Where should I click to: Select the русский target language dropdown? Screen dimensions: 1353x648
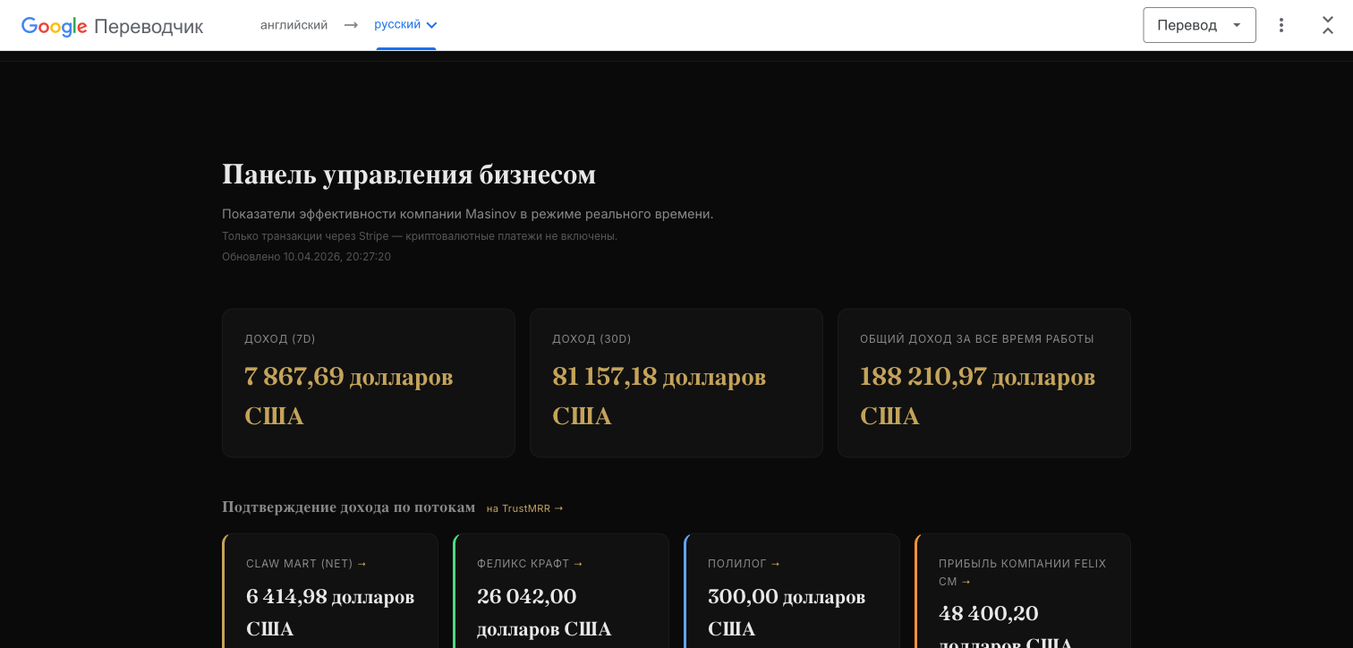[406, 25]
